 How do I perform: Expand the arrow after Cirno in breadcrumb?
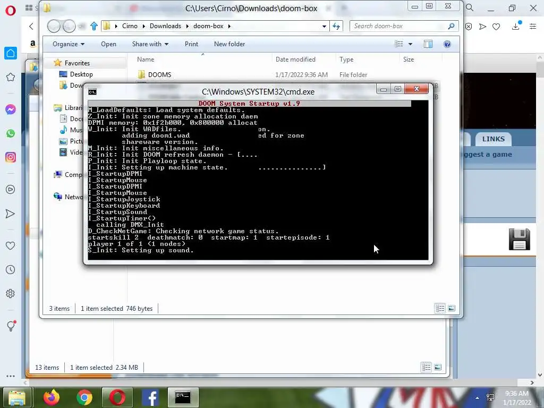coord(143,26)
